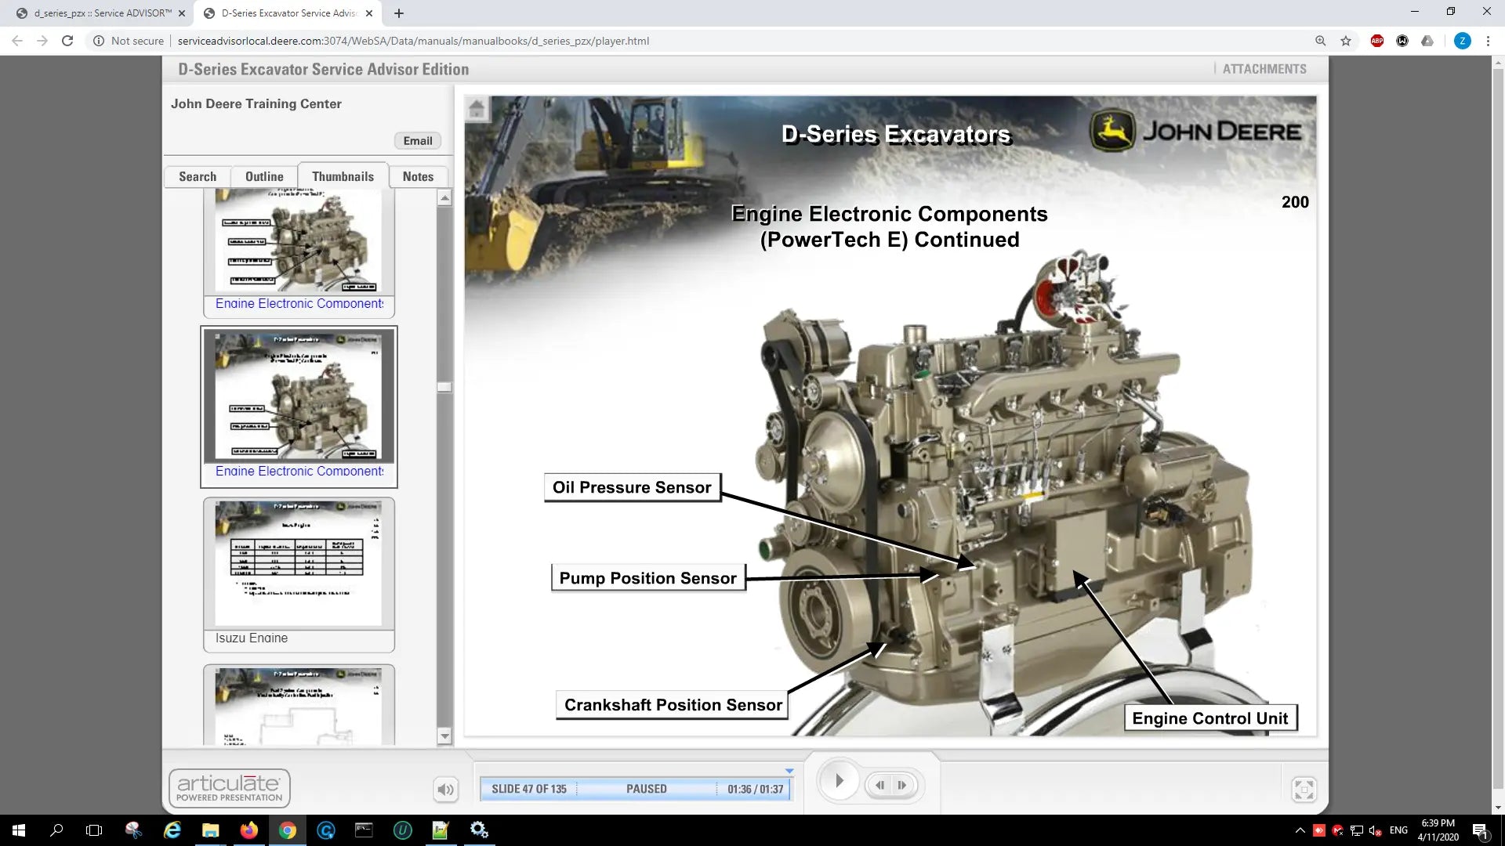Screen dimensions: 1505x846
Task: Go to previous slide
Action: (x=880, y=785)
